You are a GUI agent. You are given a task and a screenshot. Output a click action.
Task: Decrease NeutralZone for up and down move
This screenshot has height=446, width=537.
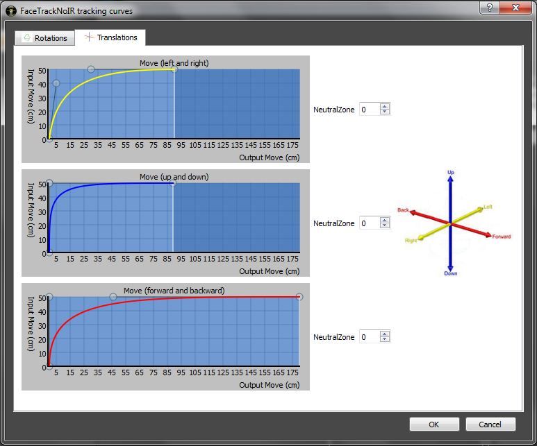[385, 226]
